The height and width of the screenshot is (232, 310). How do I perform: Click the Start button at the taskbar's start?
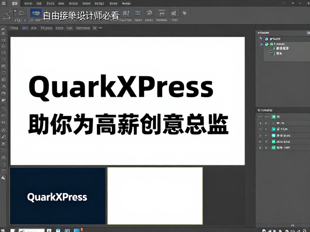[3, 231]
